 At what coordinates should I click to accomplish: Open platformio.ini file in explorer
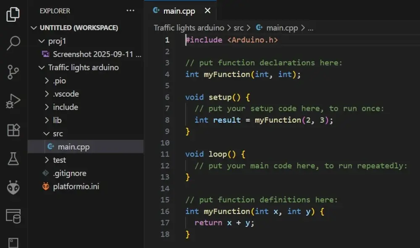(76, 186)
